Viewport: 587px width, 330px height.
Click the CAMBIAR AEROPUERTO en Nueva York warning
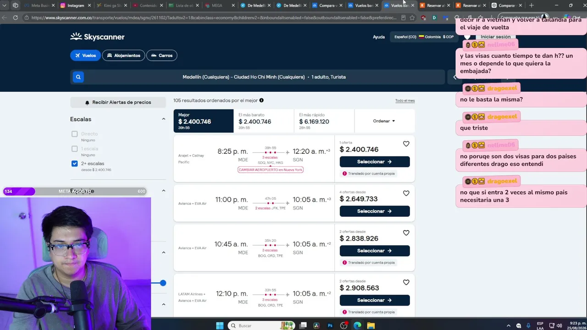[x=271, y=170]
